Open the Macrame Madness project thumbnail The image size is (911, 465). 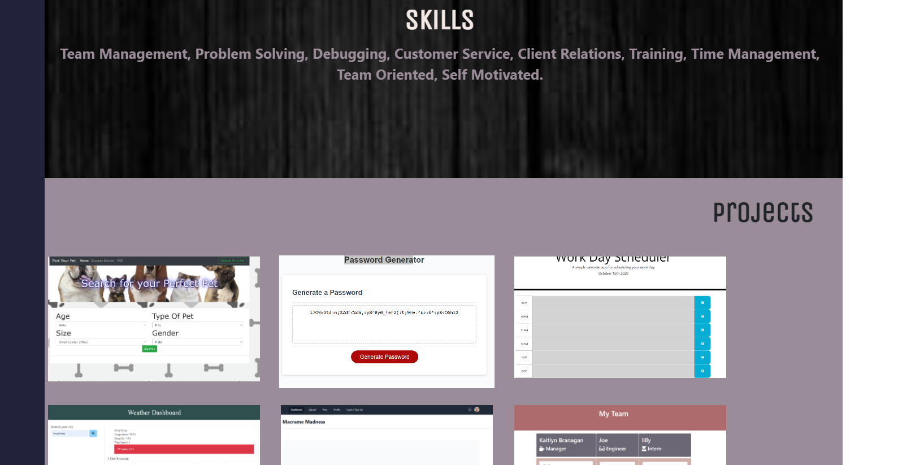coord(387,435)
